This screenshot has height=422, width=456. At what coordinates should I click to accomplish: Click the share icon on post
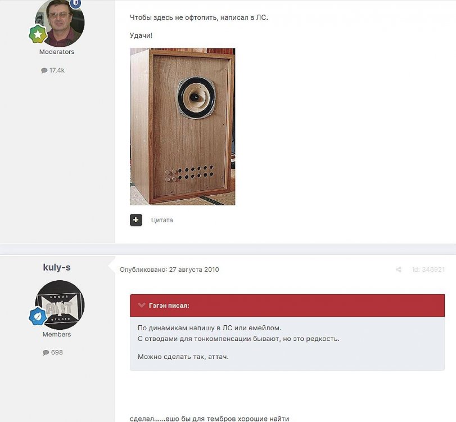tap(399, 270)
